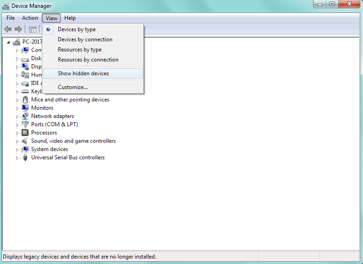Open the Action menu
This screenshot has height=264, width=363.
[30, 18]
